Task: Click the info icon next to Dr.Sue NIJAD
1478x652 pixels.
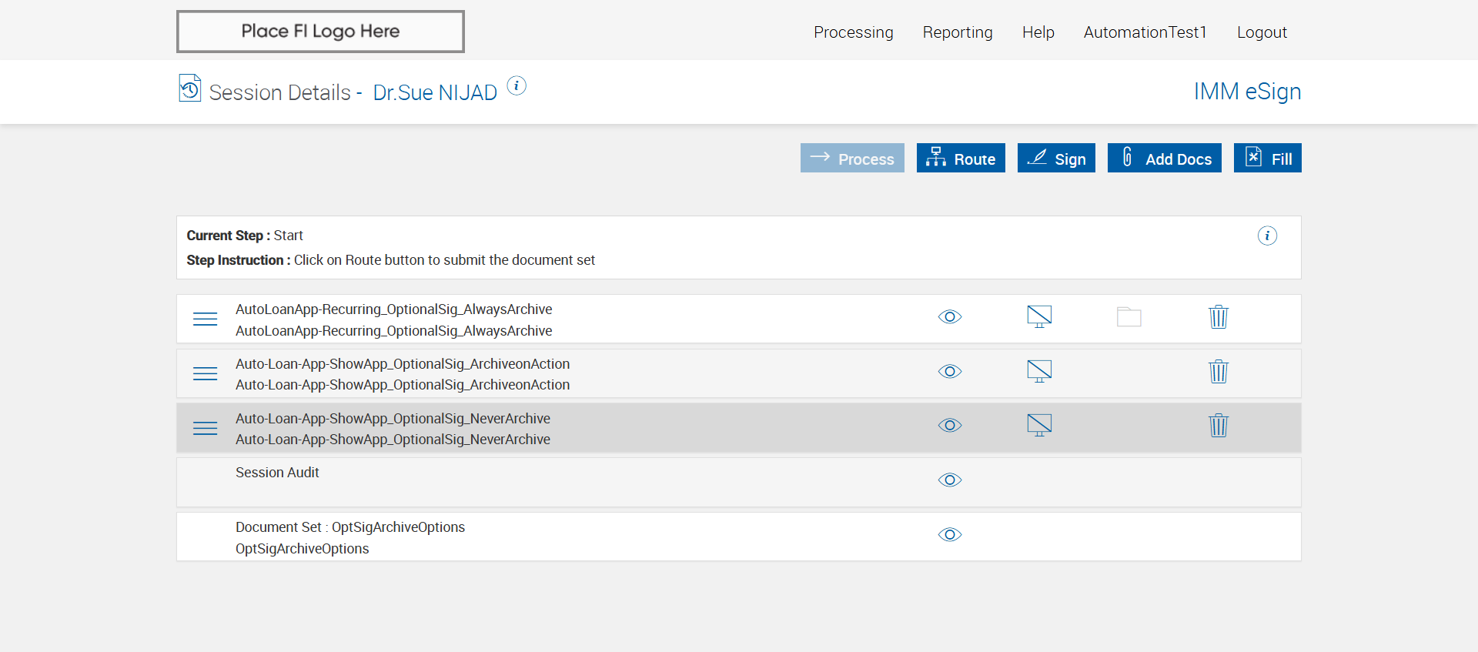Action: tap(517, 85)
